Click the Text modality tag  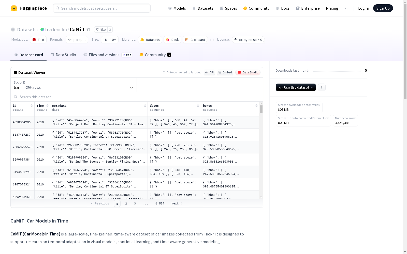click(x=38, y=40)
